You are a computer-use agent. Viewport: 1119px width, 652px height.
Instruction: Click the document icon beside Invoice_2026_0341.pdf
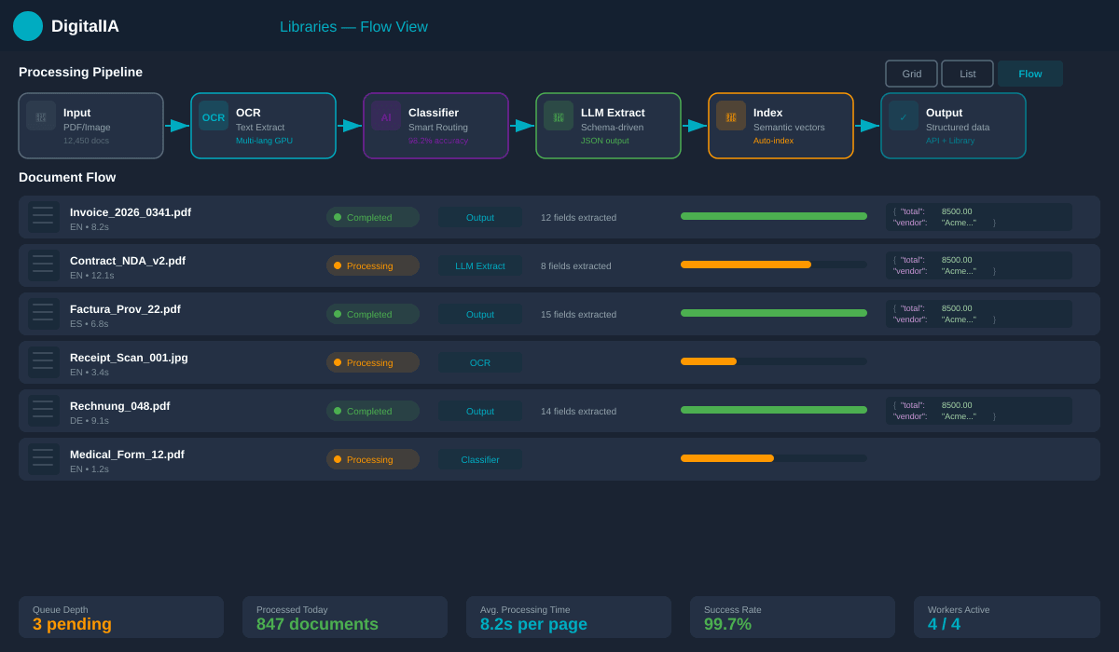click(43, 216)
